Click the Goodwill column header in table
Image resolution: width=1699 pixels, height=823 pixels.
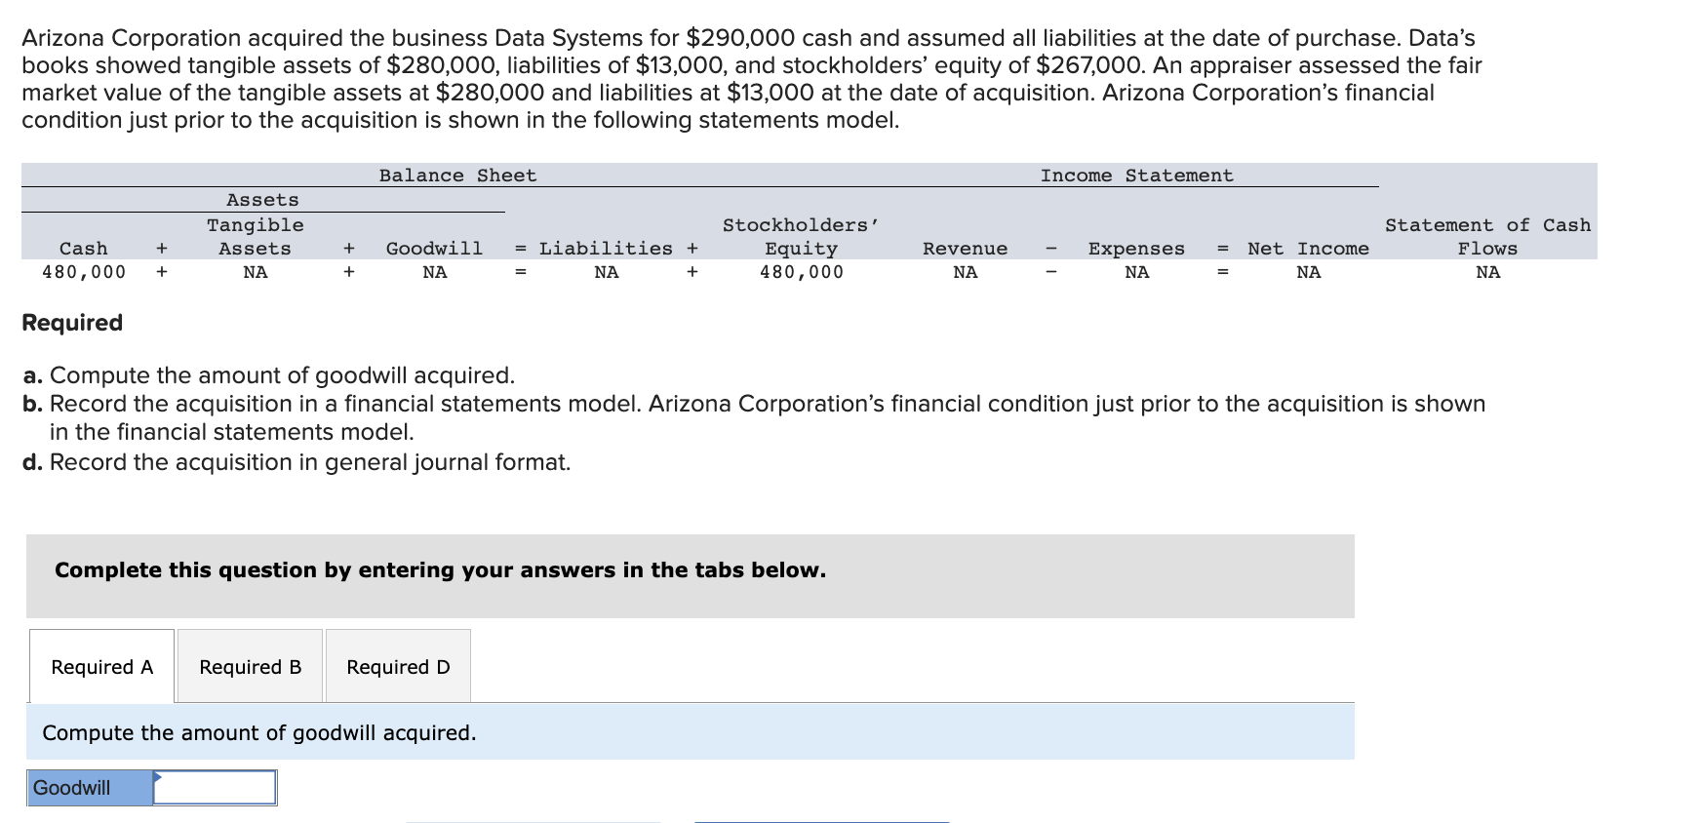coord(434,249)
